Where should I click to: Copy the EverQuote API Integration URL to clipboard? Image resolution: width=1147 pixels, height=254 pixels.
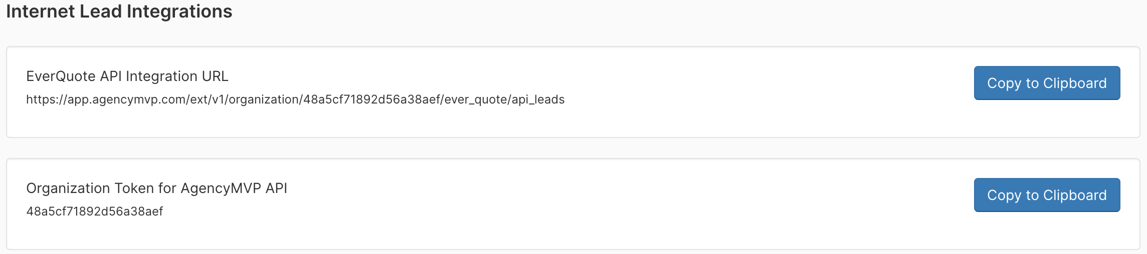click(1047, 83)
